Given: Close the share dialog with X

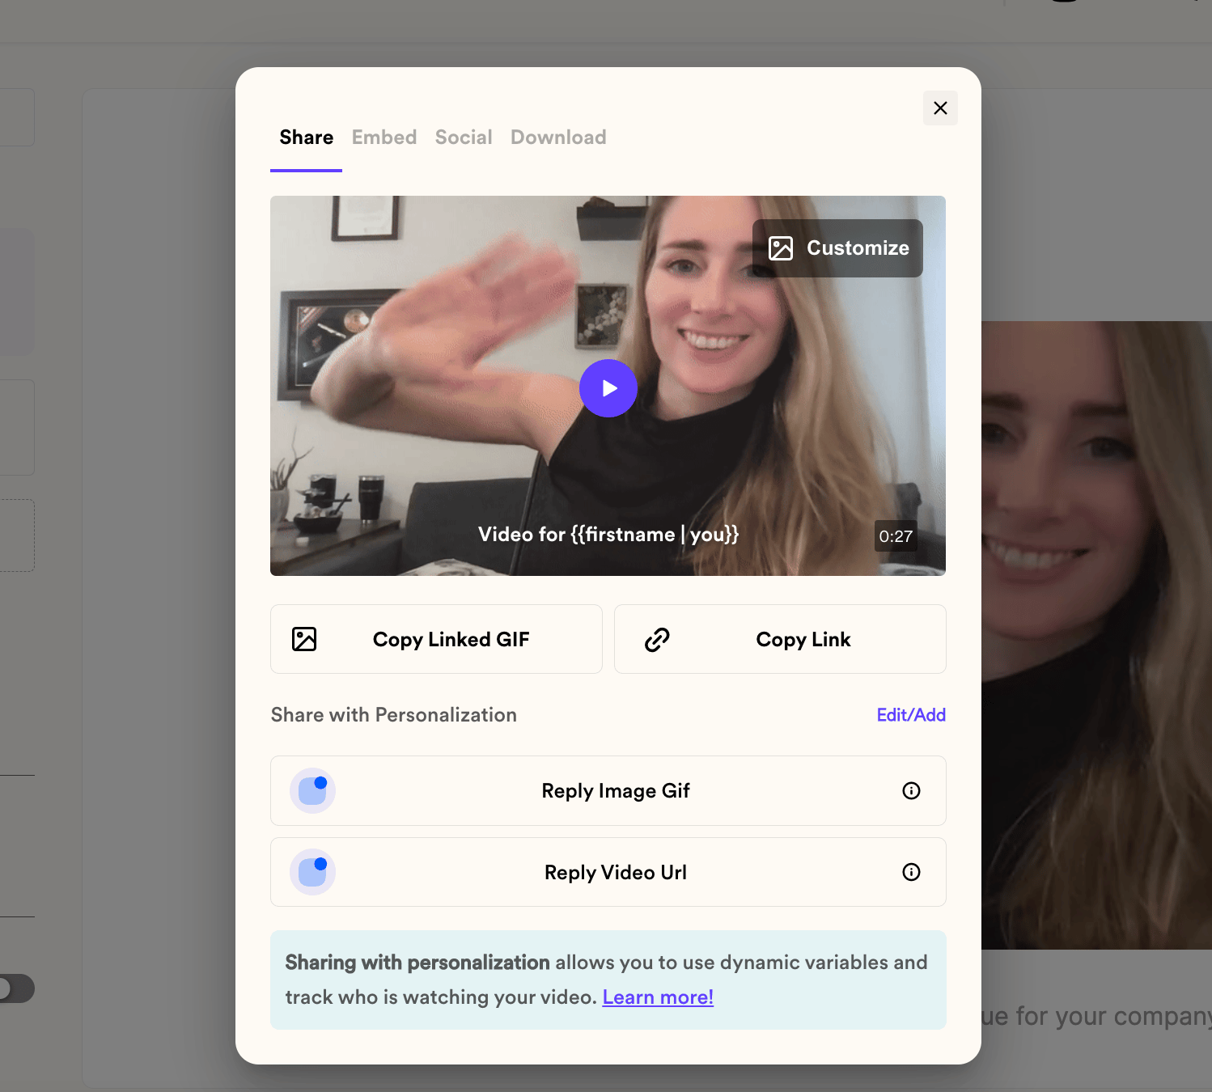Looking at the screenshot, I should (x=940, y=108).
